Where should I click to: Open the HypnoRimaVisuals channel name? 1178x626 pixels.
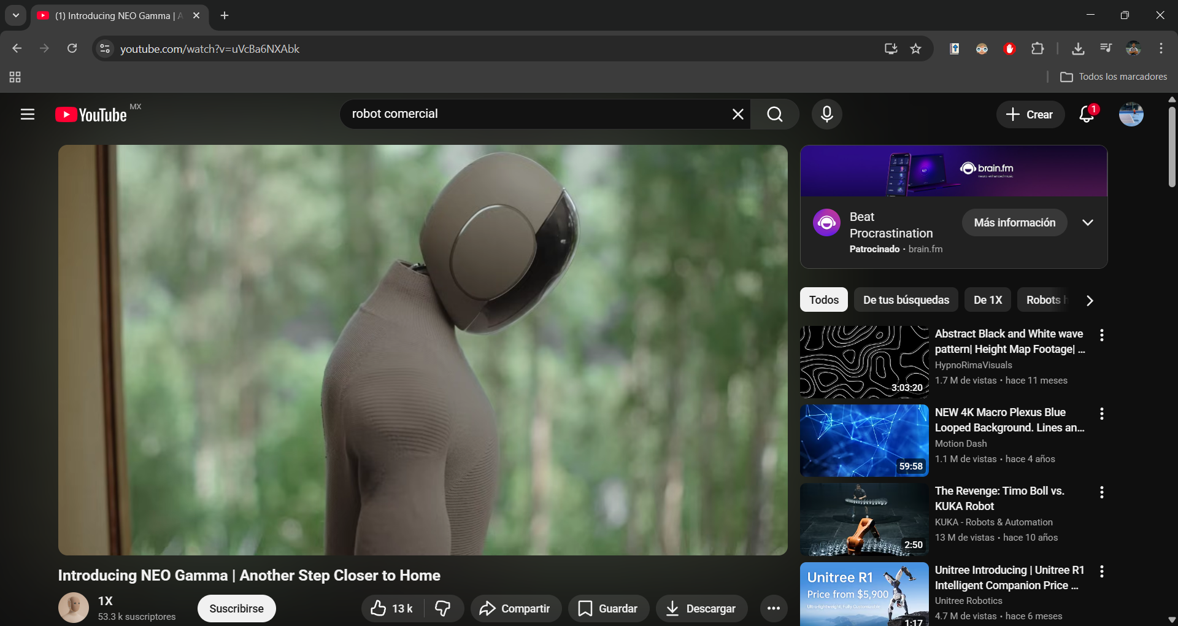point(974,365)
